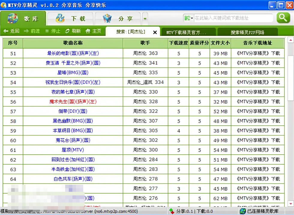Click the scrollbar down arrow
The width and height of the screenshot is (294, 215).
(290, 204)
